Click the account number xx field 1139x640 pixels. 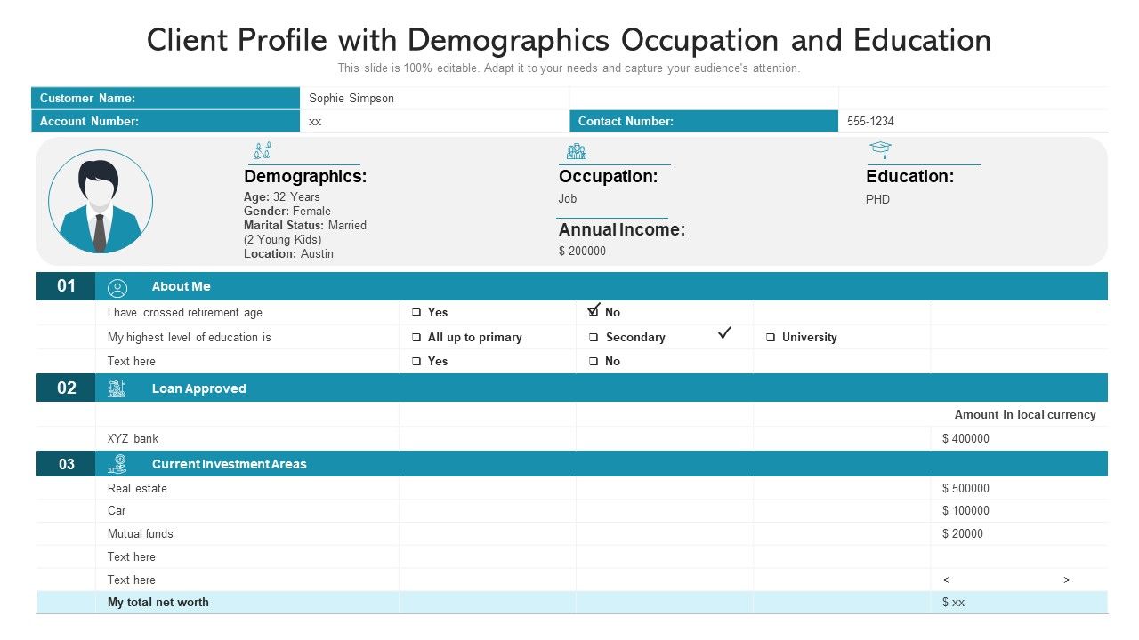point(434,122)
